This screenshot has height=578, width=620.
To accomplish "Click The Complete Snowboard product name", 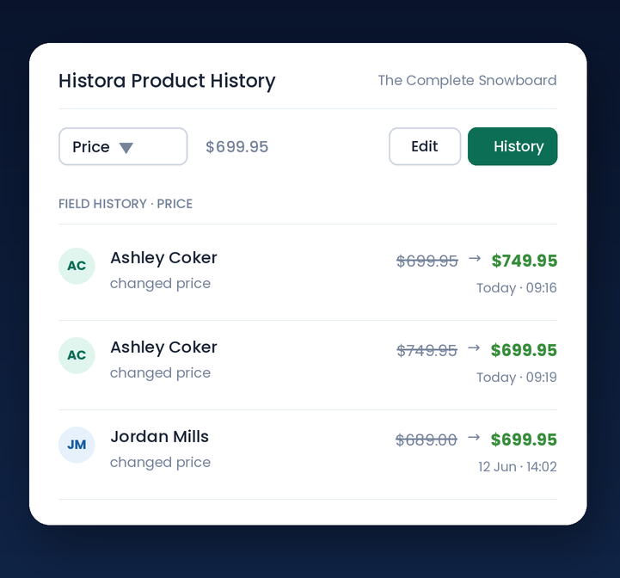I will click(x=468, y=80).
